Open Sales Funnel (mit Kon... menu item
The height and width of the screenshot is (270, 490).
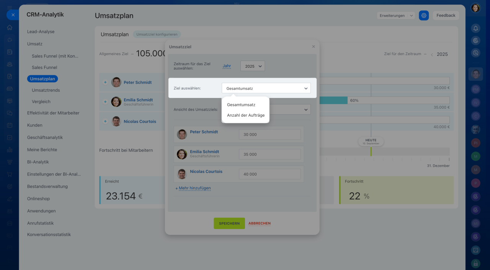(55, 56)
